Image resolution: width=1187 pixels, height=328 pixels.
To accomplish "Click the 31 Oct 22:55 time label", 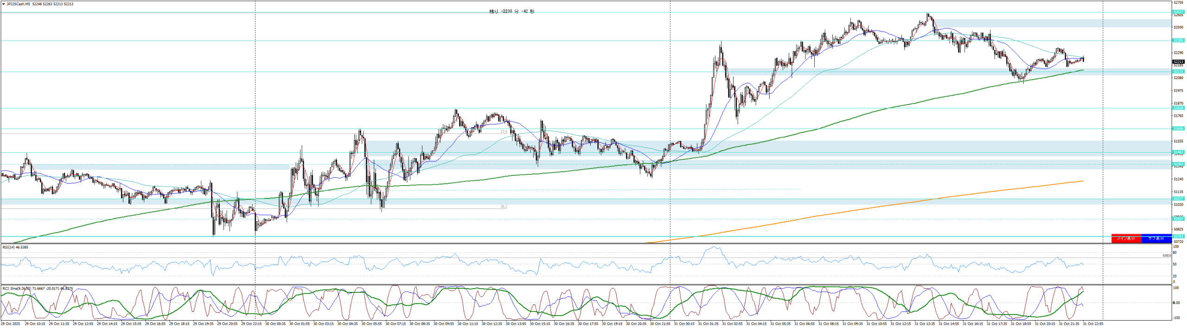I will 1093,324.
